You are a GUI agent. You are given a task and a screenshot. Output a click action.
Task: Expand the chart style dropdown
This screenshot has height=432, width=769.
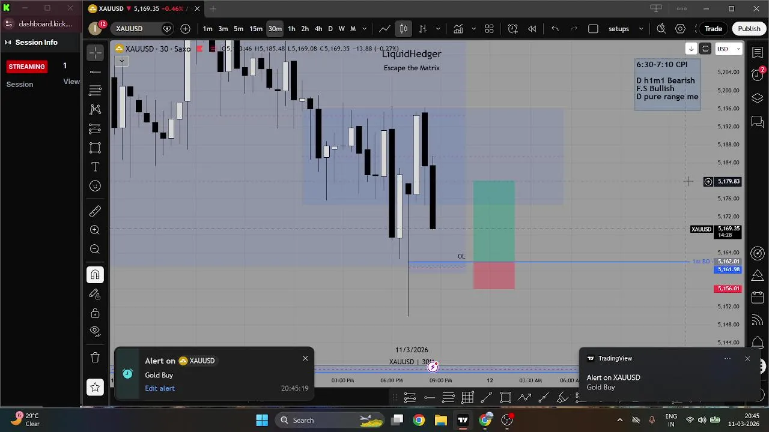coord(438,29)
